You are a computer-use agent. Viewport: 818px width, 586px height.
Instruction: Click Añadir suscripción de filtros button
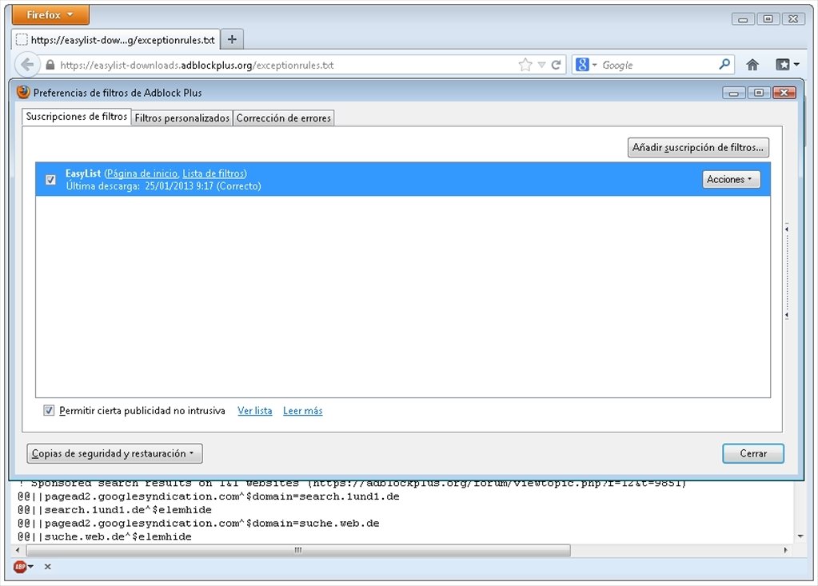pos(698,148)
